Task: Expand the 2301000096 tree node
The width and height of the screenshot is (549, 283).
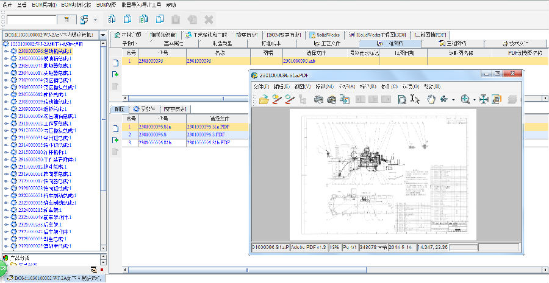Action: click(x=7, y=51)
